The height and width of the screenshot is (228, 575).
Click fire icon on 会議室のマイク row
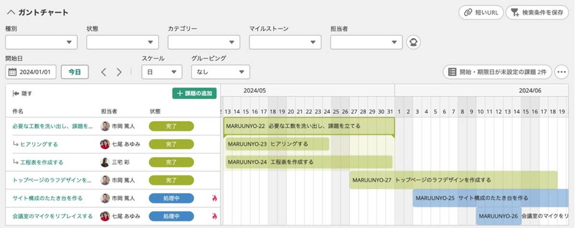point(215,216)
